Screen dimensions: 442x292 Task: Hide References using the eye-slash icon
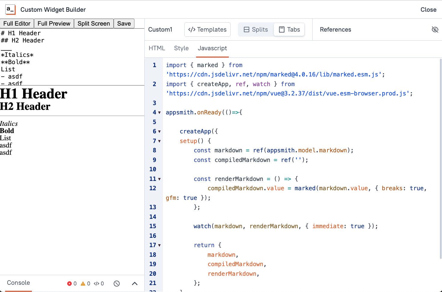pyautogui.click(x=435, y=30)
